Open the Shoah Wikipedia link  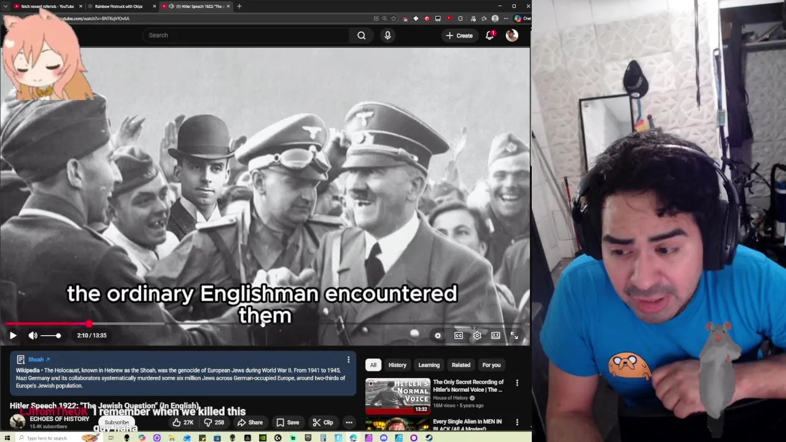39,359
